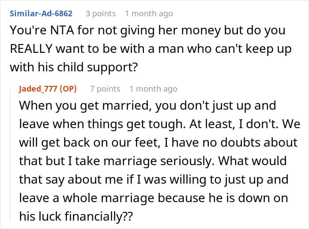
Task: Open the timestamp on Jaded_777's reply
Action: pyautogui.click(x=153, y=89)
